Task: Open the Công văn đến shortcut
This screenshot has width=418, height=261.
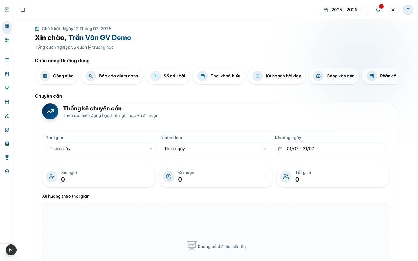Action: (334, 76)
